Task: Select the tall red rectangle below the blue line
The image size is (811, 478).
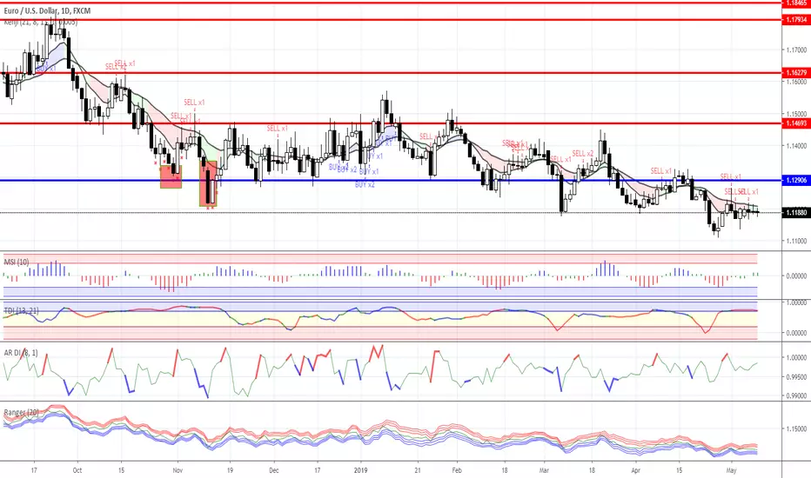Action: coord(209,183)
